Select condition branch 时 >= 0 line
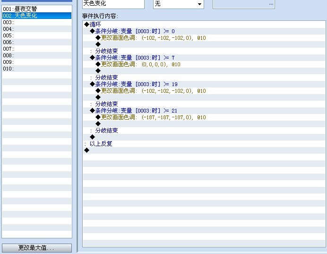 click(204, 31)
